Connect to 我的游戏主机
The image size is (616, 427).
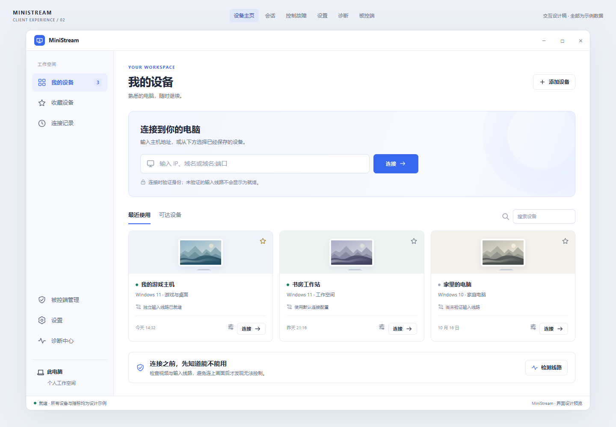[251, 329]
